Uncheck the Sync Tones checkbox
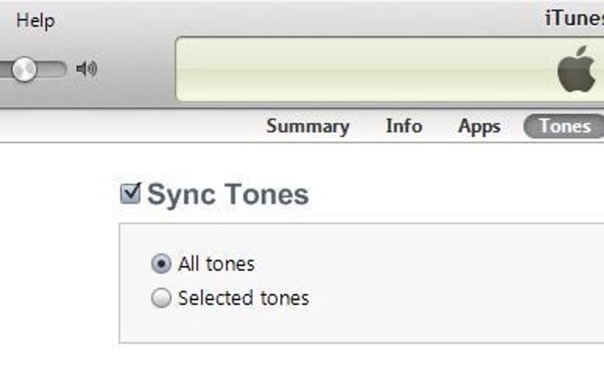 pyautogui.click(x=131, y=193)
